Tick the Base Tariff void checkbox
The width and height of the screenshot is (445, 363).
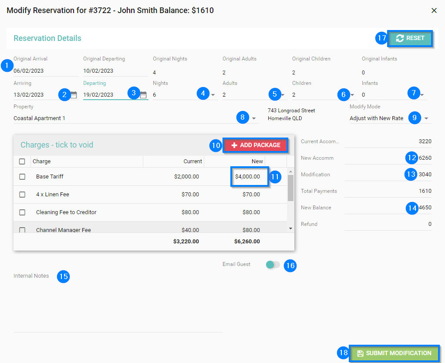(x=22, y=177)
